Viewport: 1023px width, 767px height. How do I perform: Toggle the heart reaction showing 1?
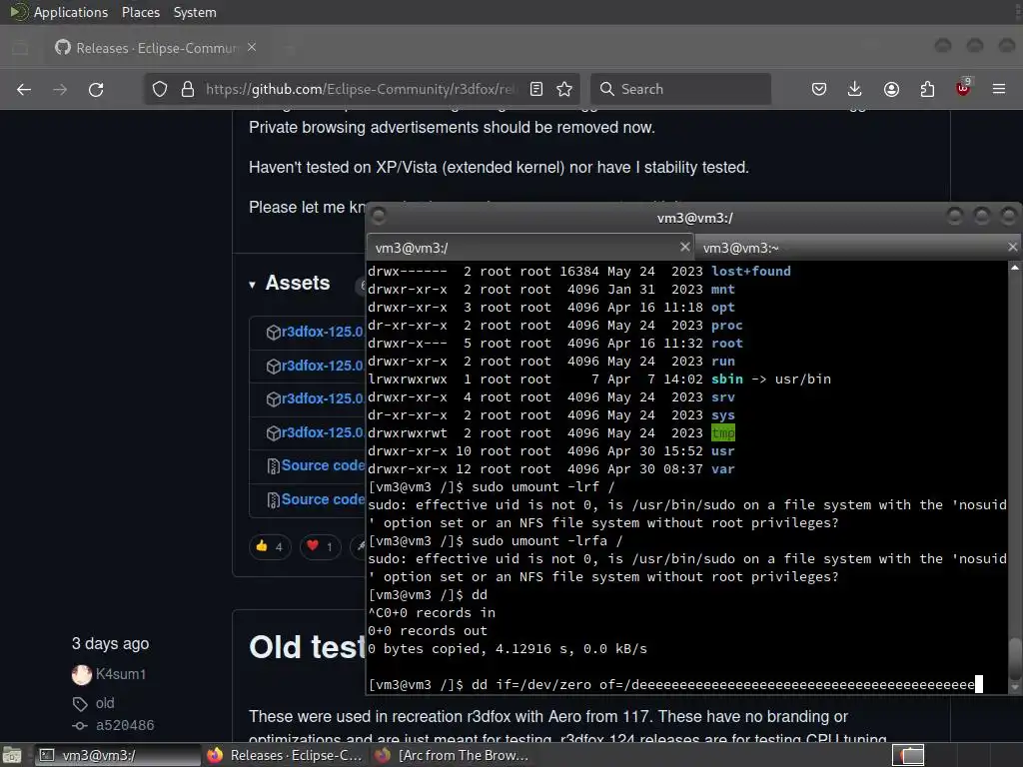pos(320,546)
